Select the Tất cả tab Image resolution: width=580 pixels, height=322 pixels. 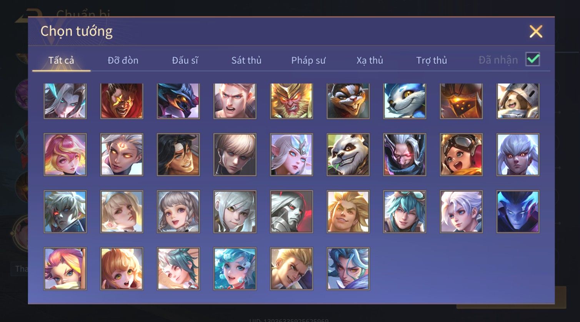tap(61, 60)
